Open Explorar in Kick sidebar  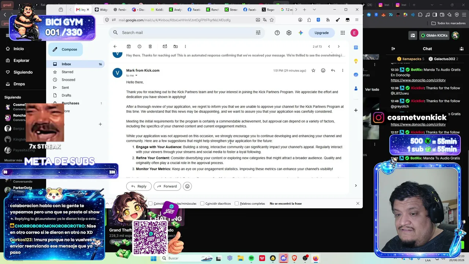18,60
